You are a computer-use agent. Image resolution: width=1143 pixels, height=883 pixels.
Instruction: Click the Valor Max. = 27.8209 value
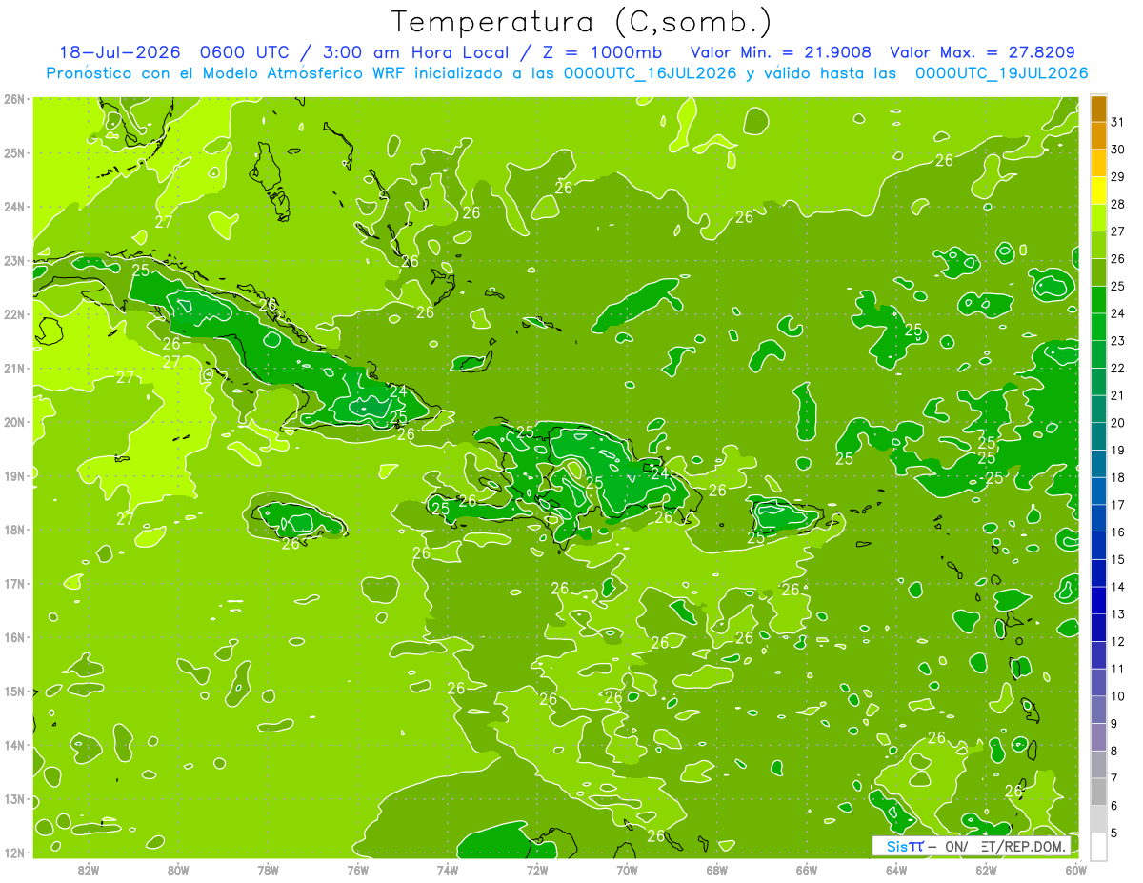[x=982, y=52]
